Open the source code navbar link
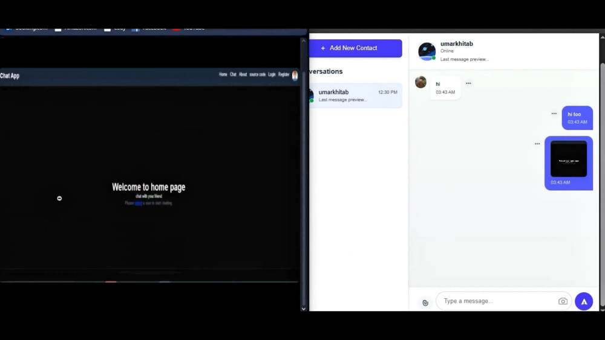The image size is (605, 340). click(257, 74)
